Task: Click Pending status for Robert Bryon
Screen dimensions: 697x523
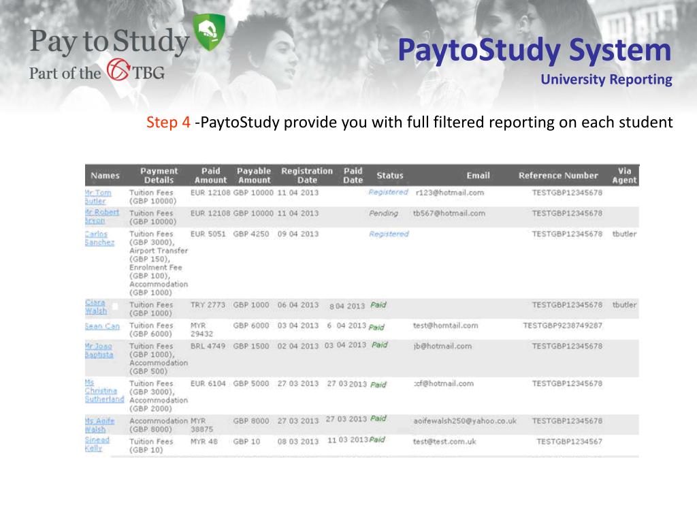Action: pos(384,213)
